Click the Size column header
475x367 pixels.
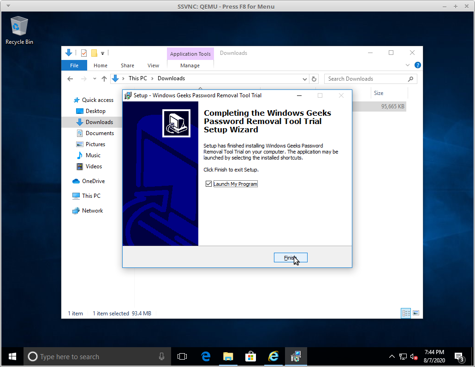point(389,93)
